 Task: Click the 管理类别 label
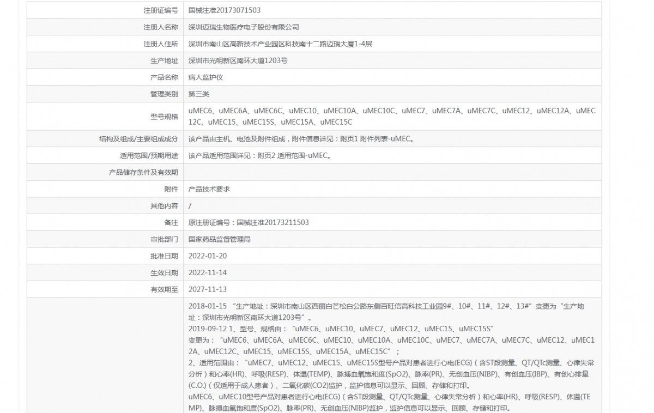(164, 94)
